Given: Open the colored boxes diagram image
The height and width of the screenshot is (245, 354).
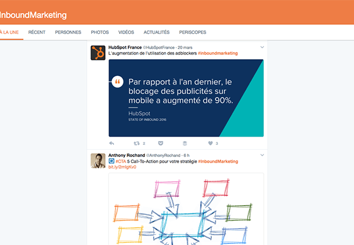Looking at the screenshot, I should click(x=186, y=209).
